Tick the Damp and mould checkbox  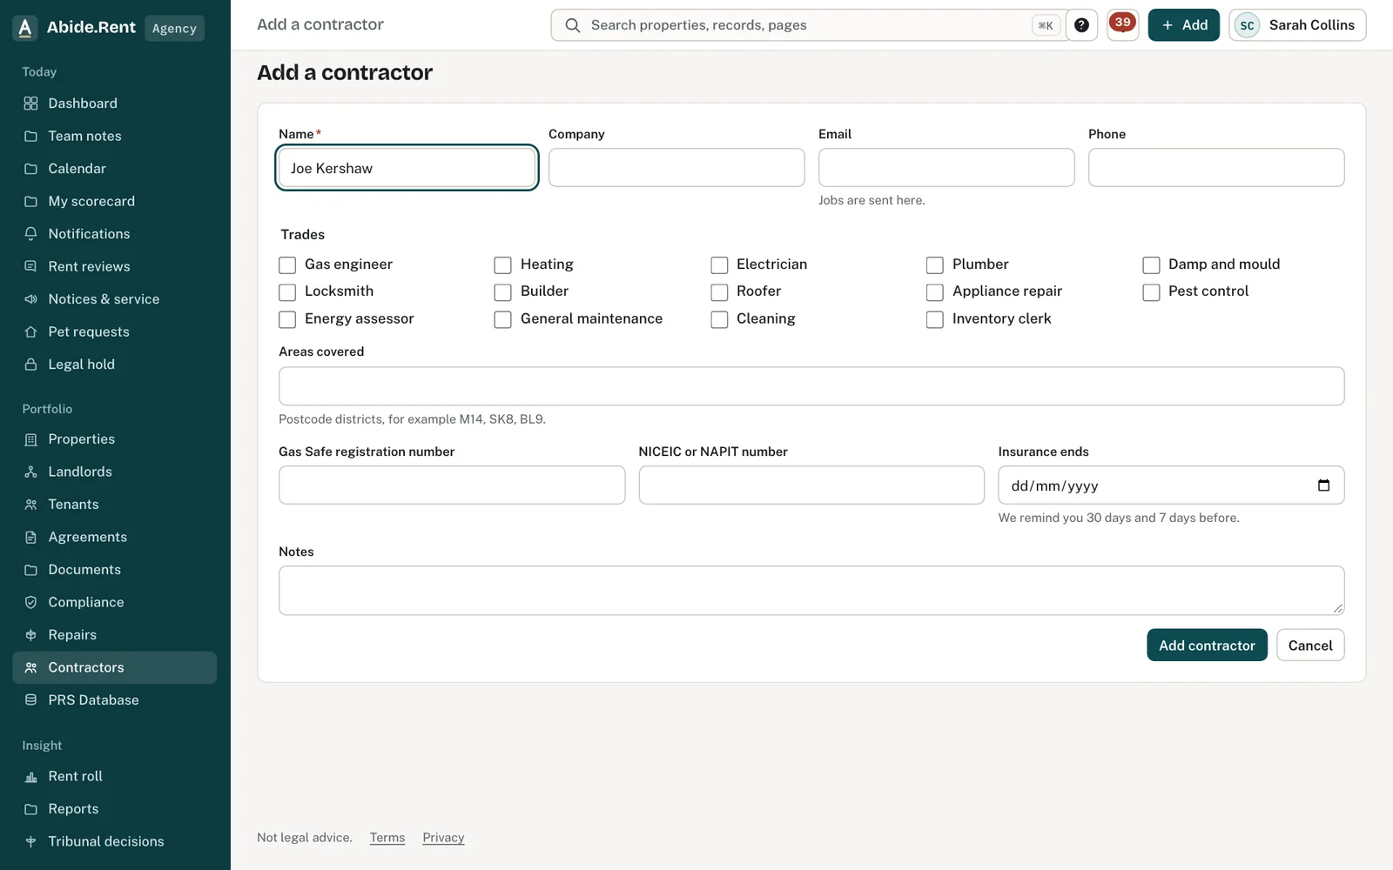(x=1151, y=265)
